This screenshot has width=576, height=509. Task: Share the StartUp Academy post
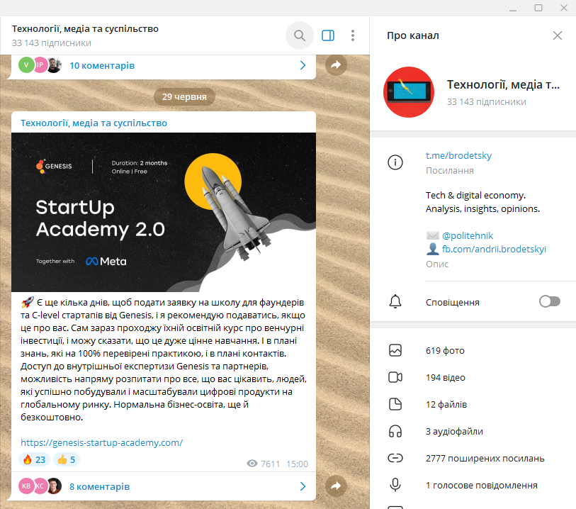click(336, 486)
